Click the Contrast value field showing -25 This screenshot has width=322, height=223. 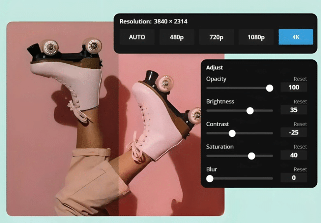point(294,132)
